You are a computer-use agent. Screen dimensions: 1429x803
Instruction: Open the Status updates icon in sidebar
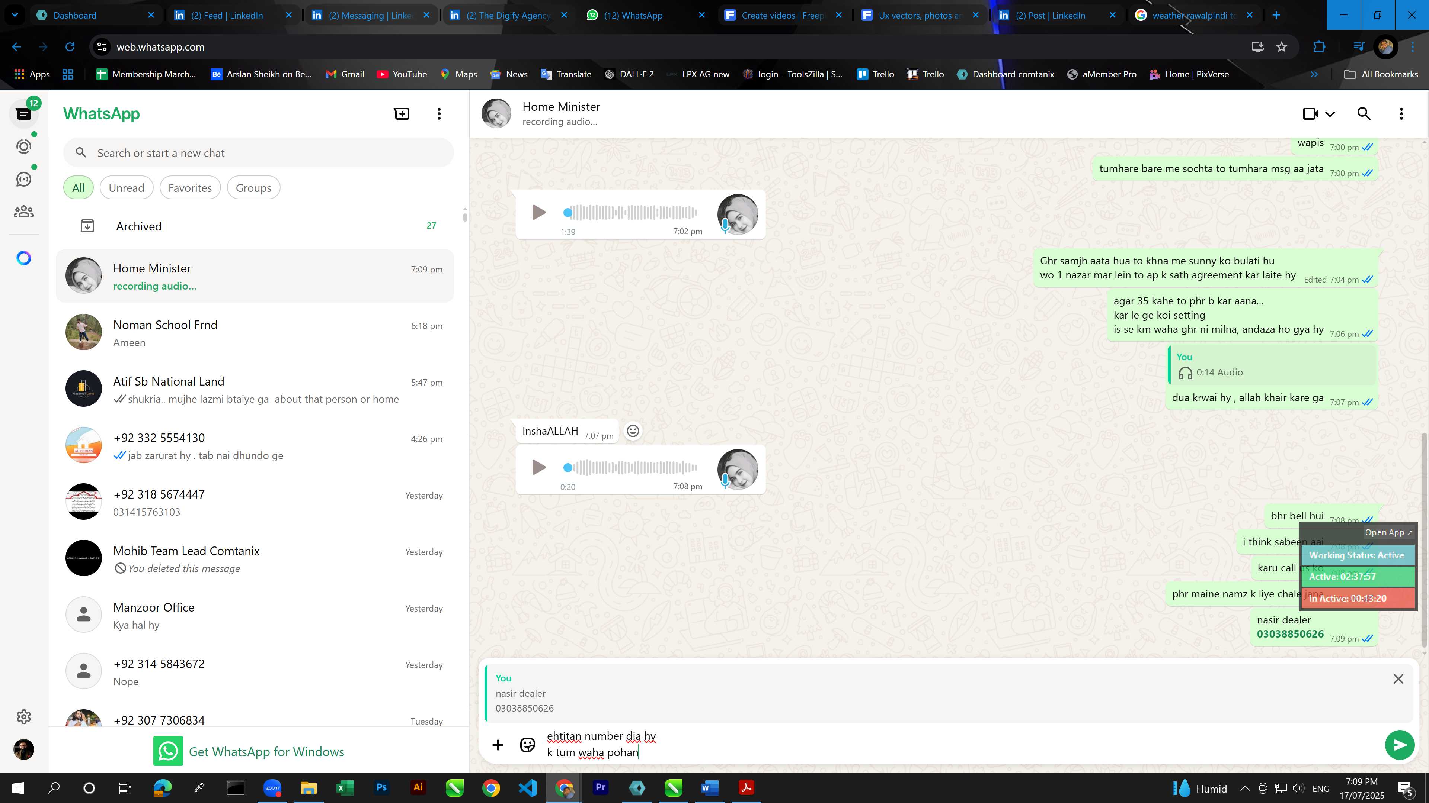click(x=23, y=146)
